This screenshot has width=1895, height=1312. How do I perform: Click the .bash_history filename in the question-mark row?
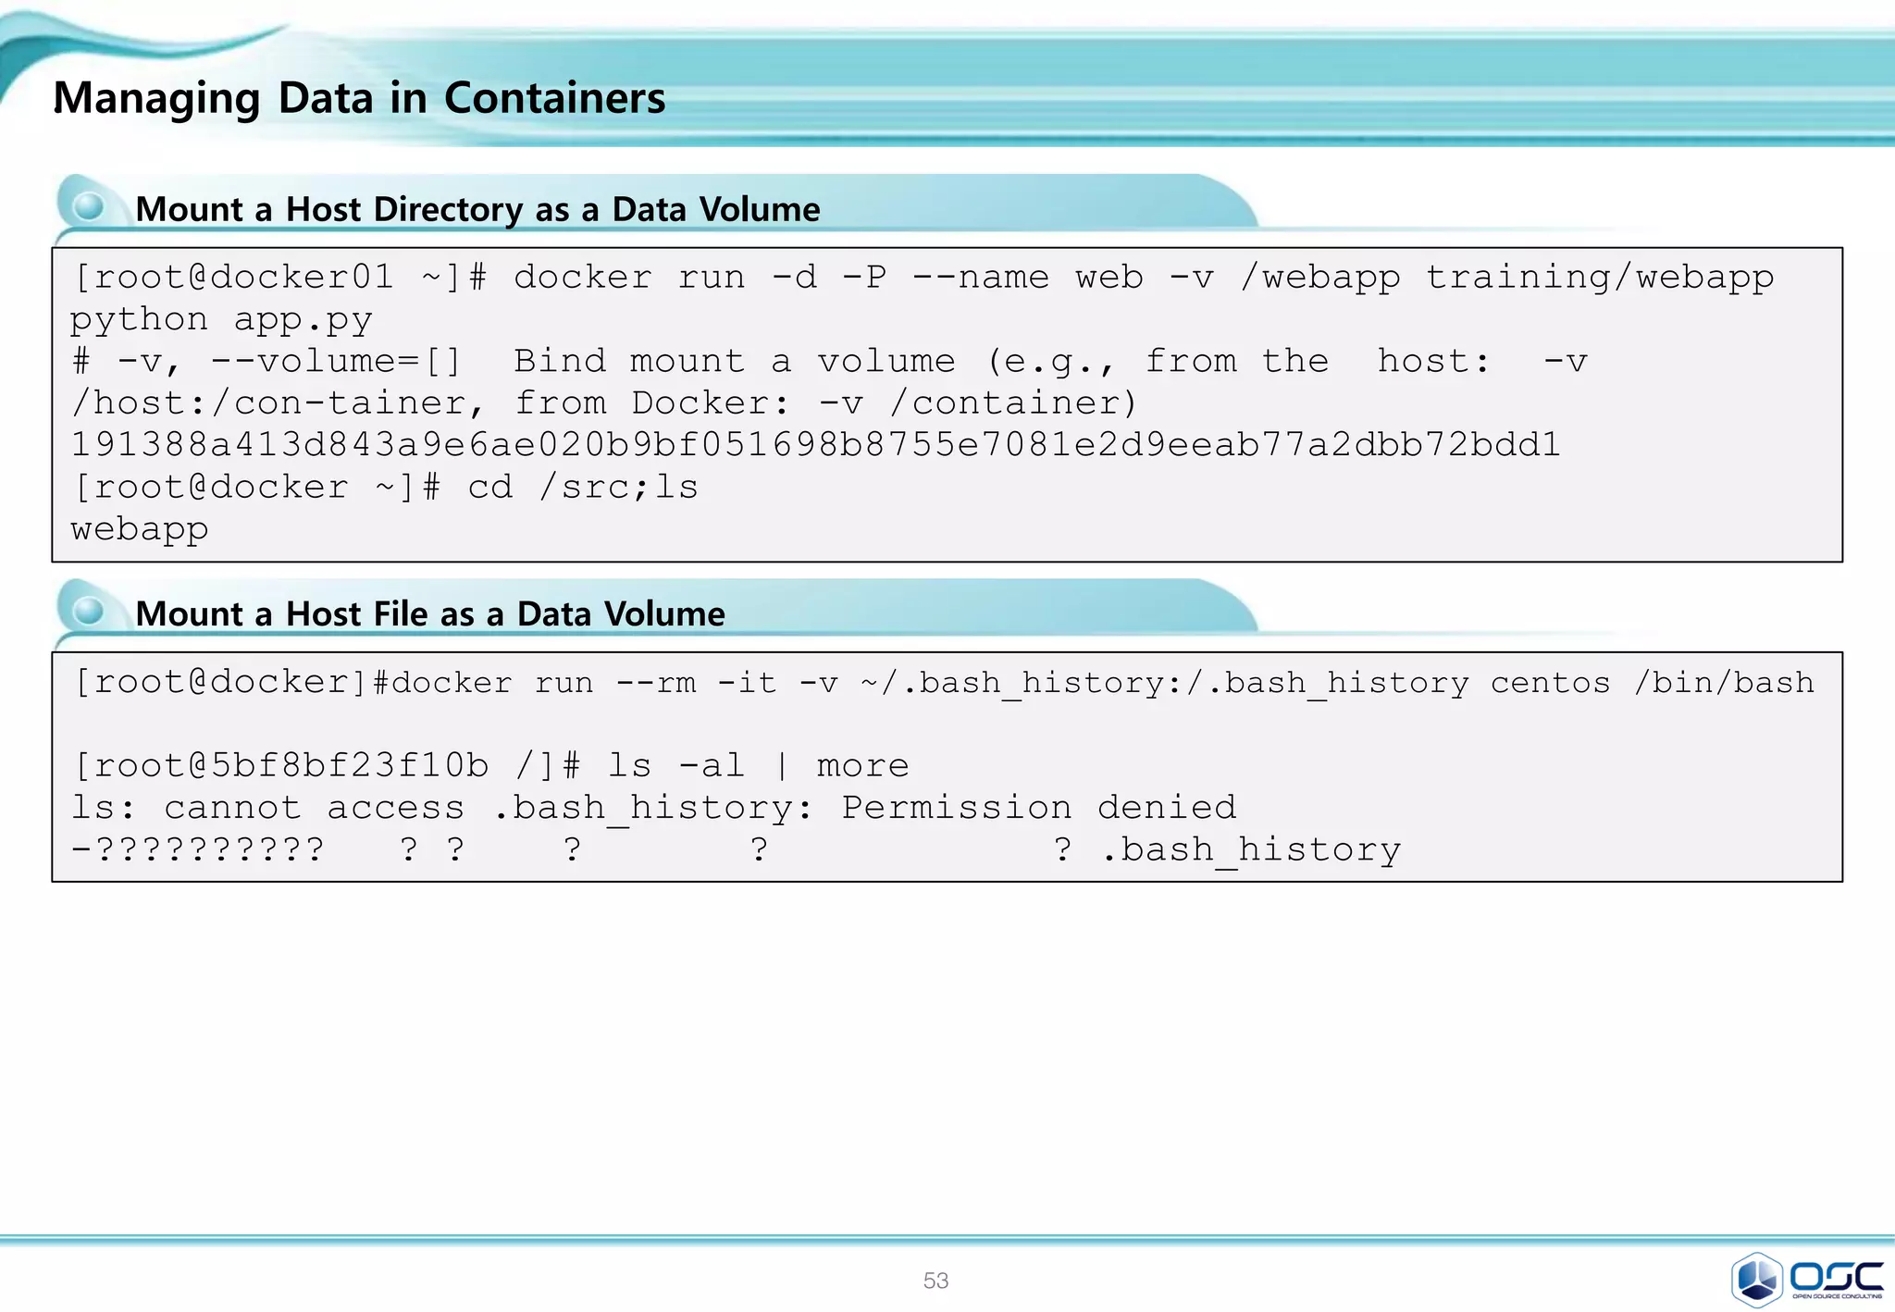pos(1251,849)
